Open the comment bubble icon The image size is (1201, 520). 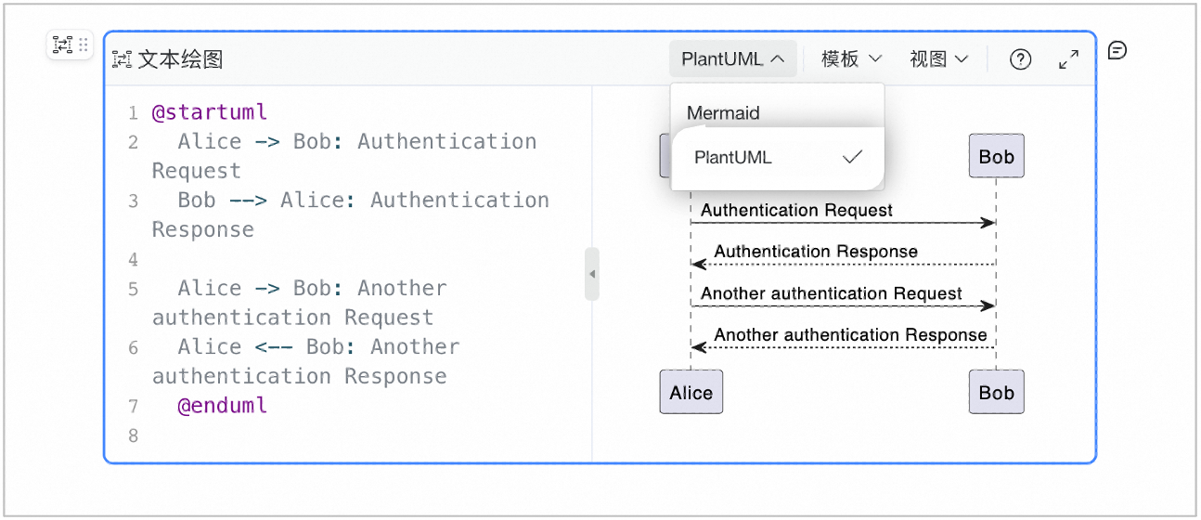[x=1117, y=50]
